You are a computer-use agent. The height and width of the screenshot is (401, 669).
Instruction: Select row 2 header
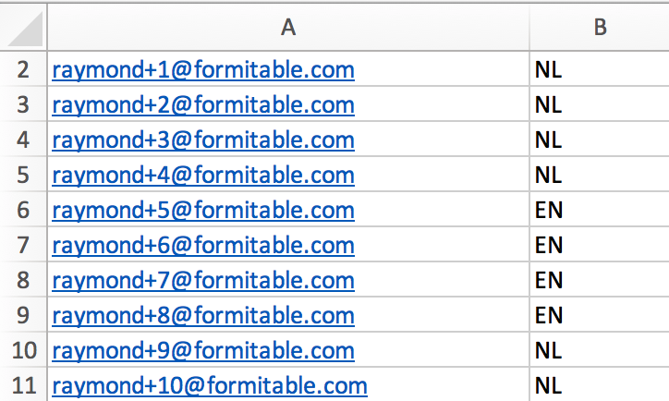[x=23, y=69]
